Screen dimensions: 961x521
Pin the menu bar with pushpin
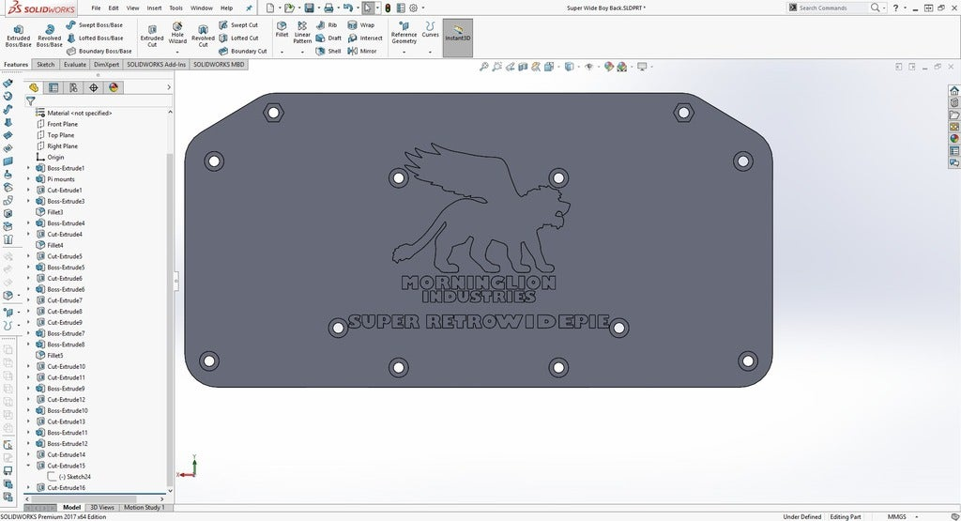pyautogui.click(x=249, y=8)
